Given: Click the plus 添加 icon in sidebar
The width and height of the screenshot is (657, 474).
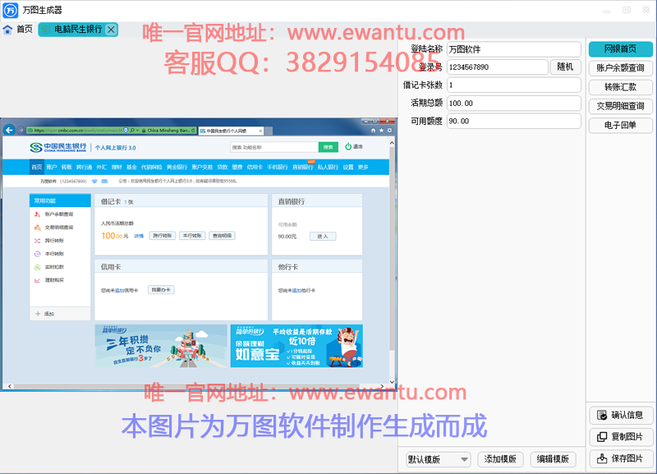Looking at the screenshot, I should coord(38,314).
